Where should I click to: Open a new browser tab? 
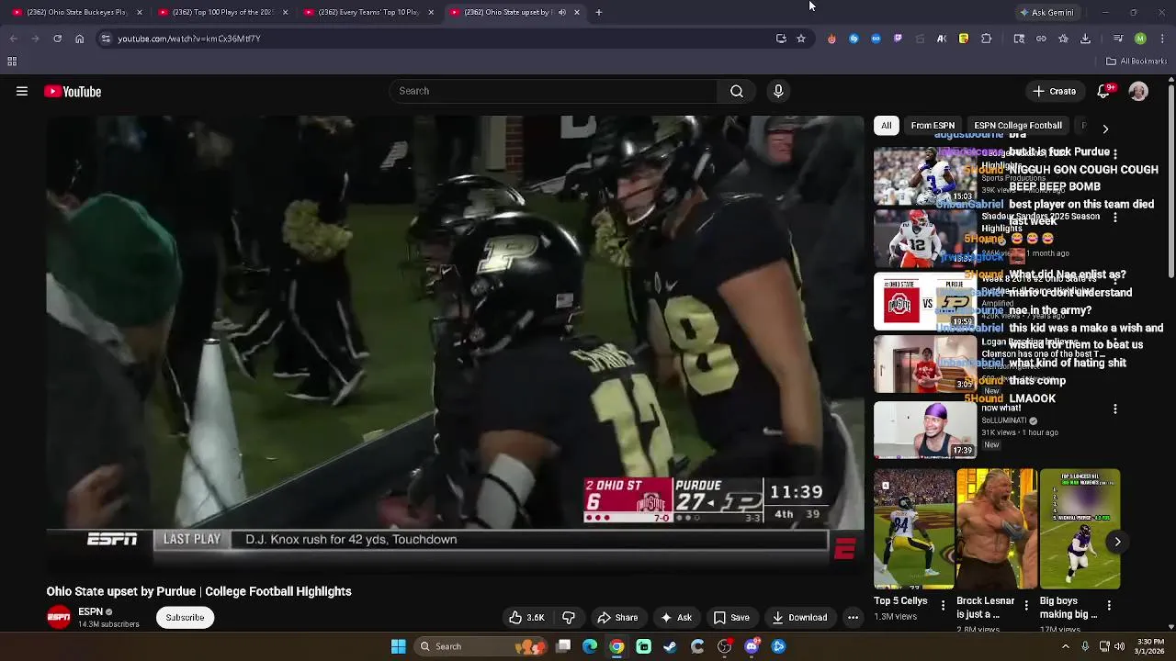click(599, 13)
